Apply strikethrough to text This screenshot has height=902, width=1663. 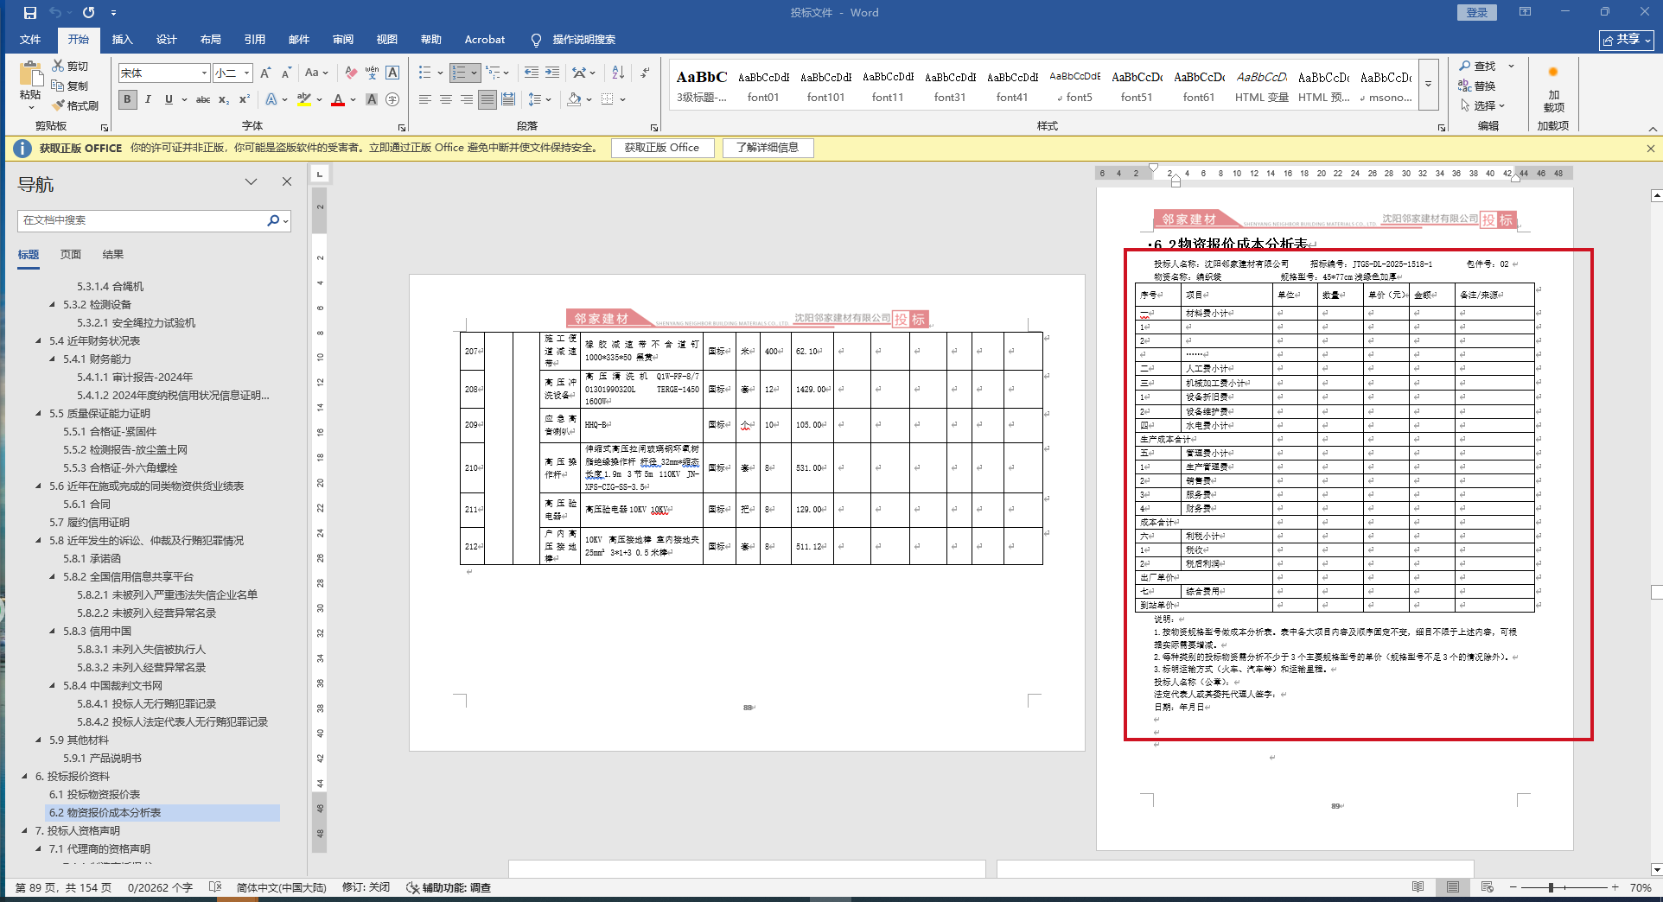click(203, 99)
